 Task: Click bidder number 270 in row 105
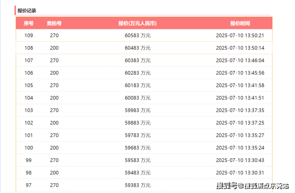54,85
